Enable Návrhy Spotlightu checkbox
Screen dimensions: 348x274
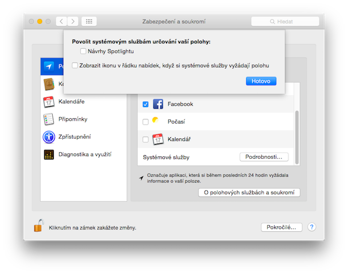(x=83, y=51)
